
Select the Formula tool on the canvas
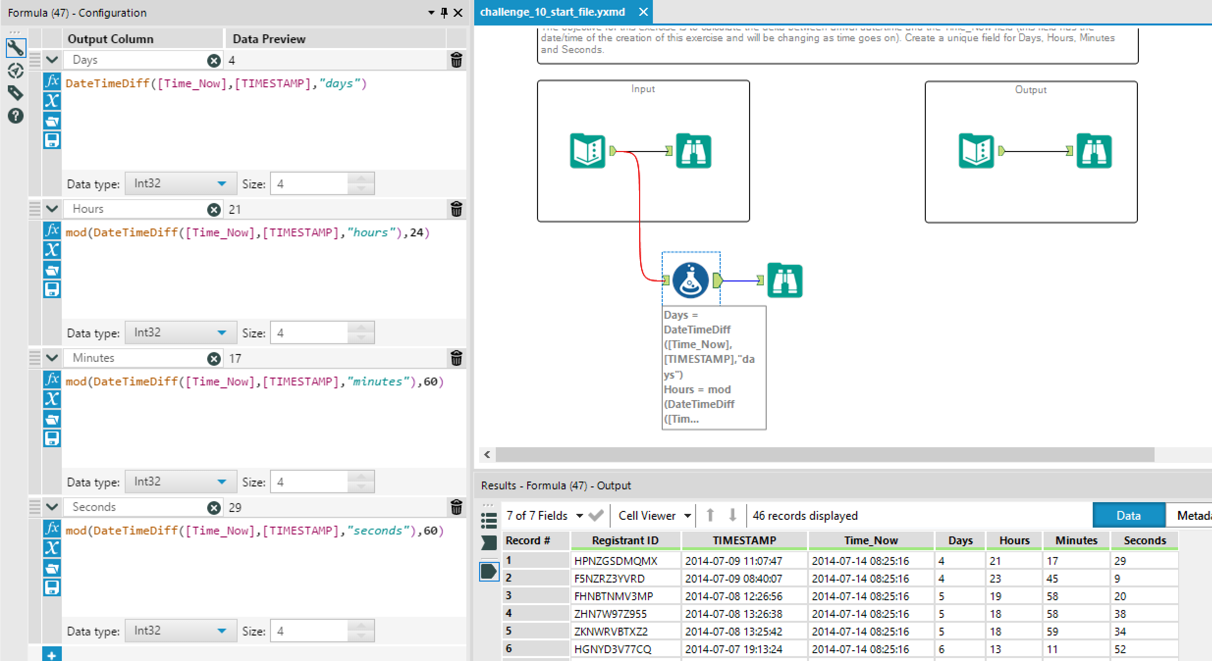point(690,280)
